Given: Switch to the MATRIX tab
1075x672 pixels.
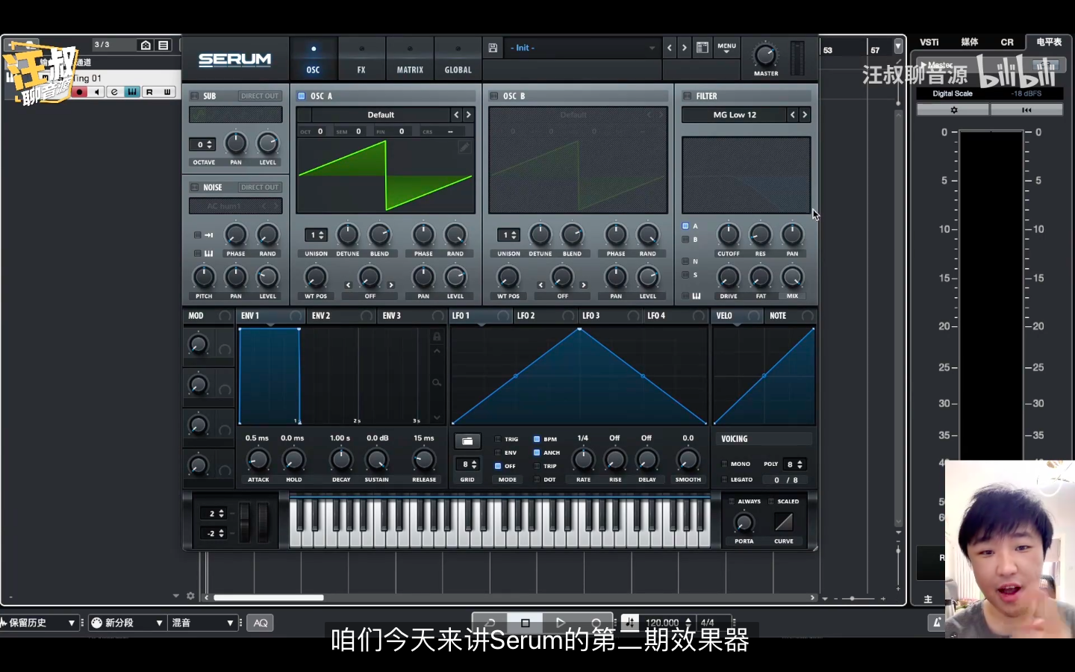Looking at the screenshot, I should [410, 58].
